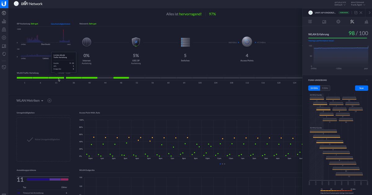Open the Dashboard gauge icon in sidebar

coord(4,13)
